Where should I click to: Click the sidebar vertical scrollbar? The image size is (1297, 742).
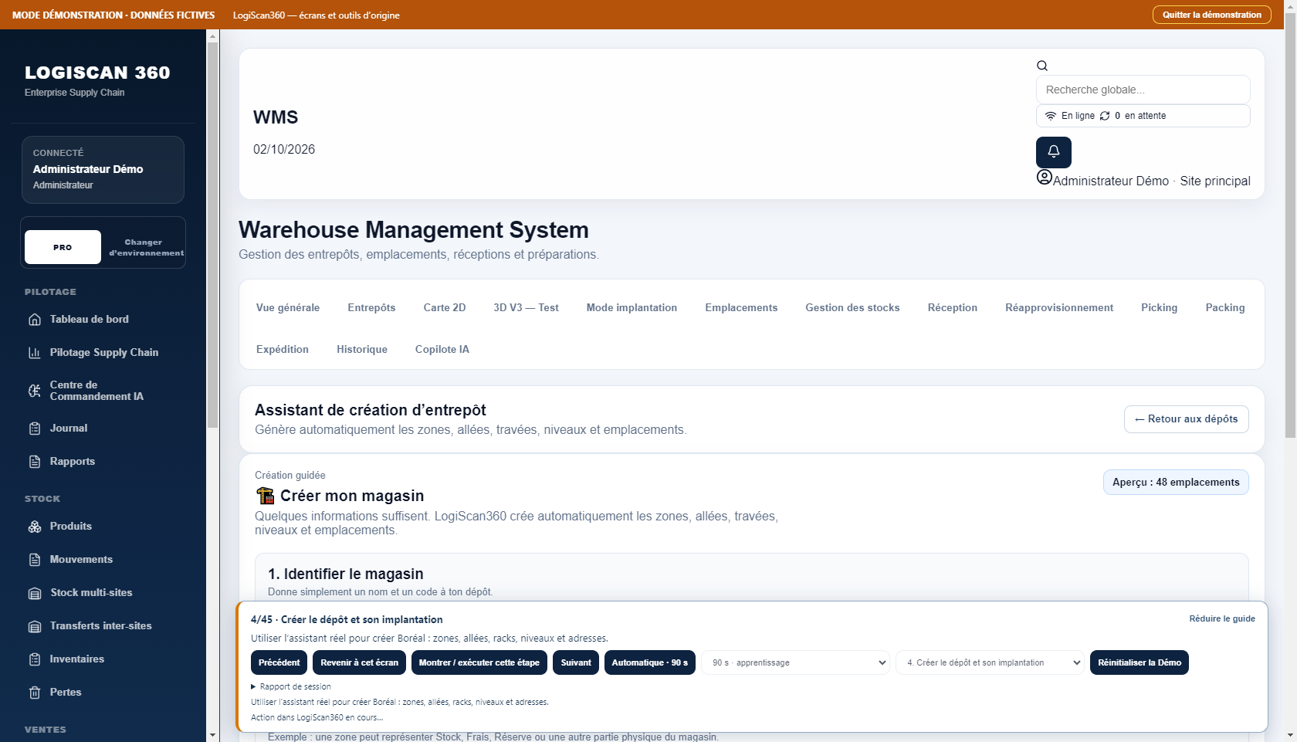pyautogui.click(x=213, y=235)
